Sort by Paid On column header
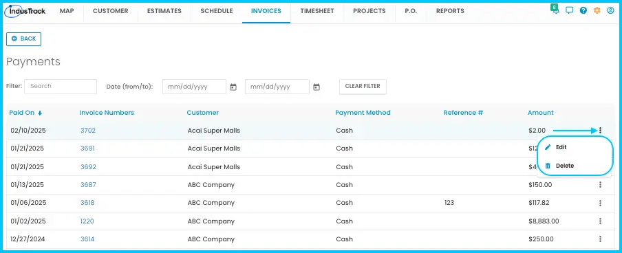Image resolution: width=622 pixels, height=253 pixels. [x=22, y=113]
